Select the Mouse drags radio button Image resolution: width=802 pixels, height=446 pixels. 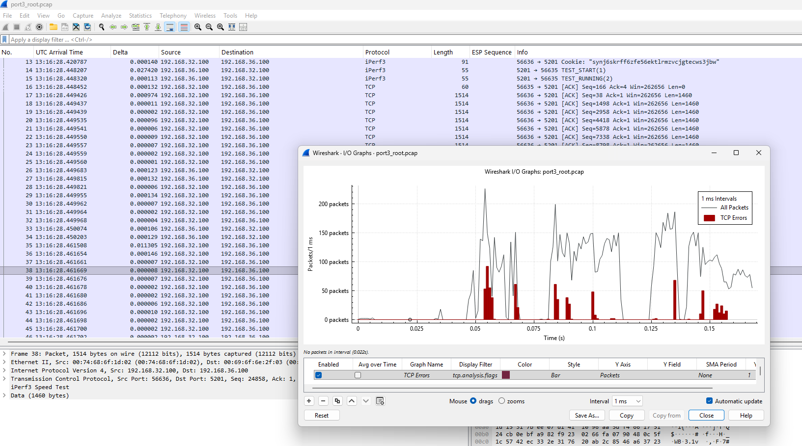[x=473, y=401]
